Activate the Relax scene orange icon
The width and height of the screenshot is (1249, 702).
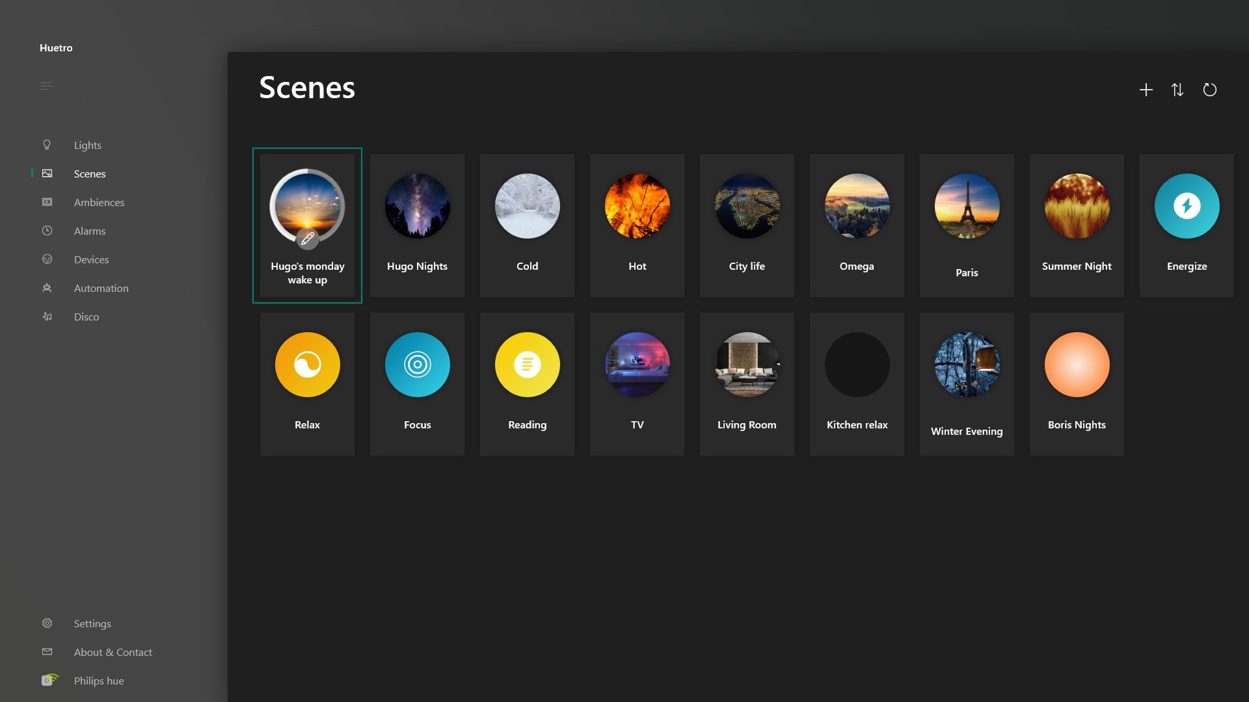(307, 365)
